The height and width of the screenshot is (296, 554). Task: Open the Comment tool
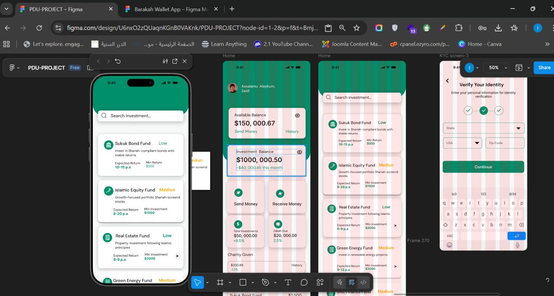point(304,282)
